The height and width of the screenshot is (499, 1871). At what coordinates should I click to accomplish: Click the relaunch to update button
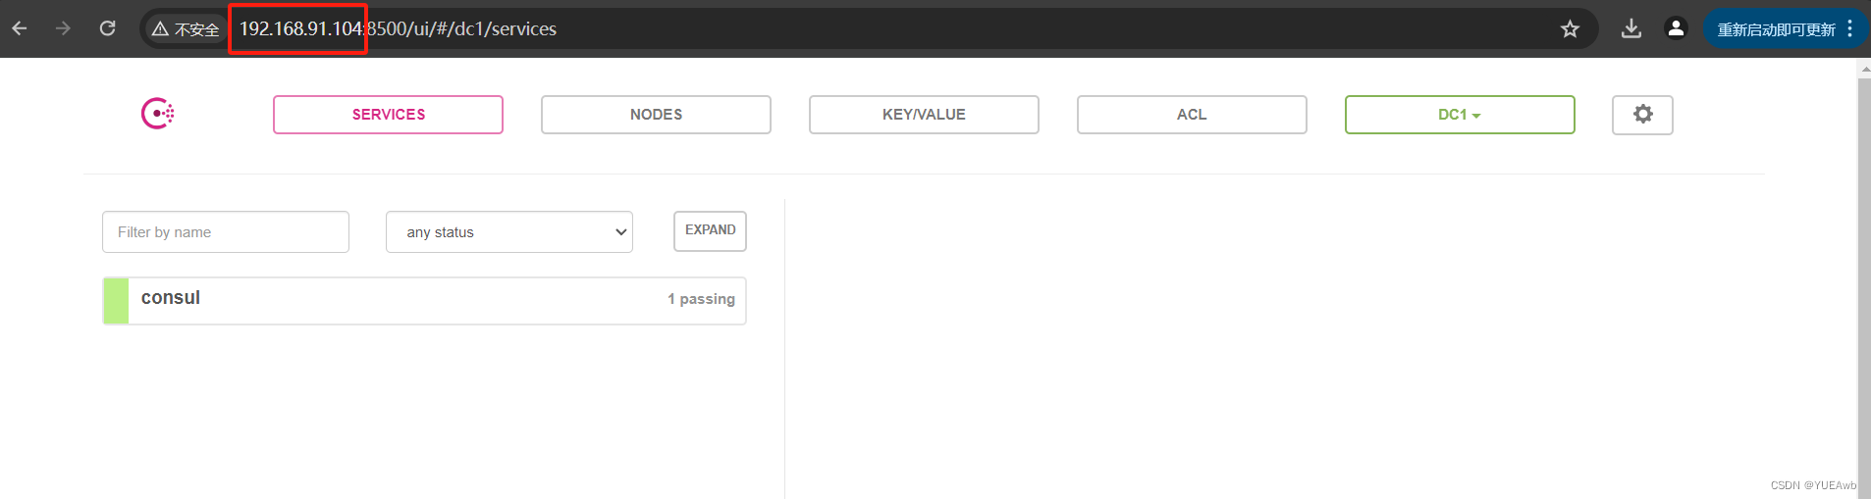pyautogui.click(x=1785, y=29)
